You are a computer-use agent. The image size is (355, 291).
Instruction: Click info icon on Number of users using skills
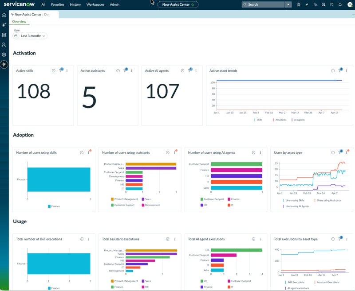point(82,152)
